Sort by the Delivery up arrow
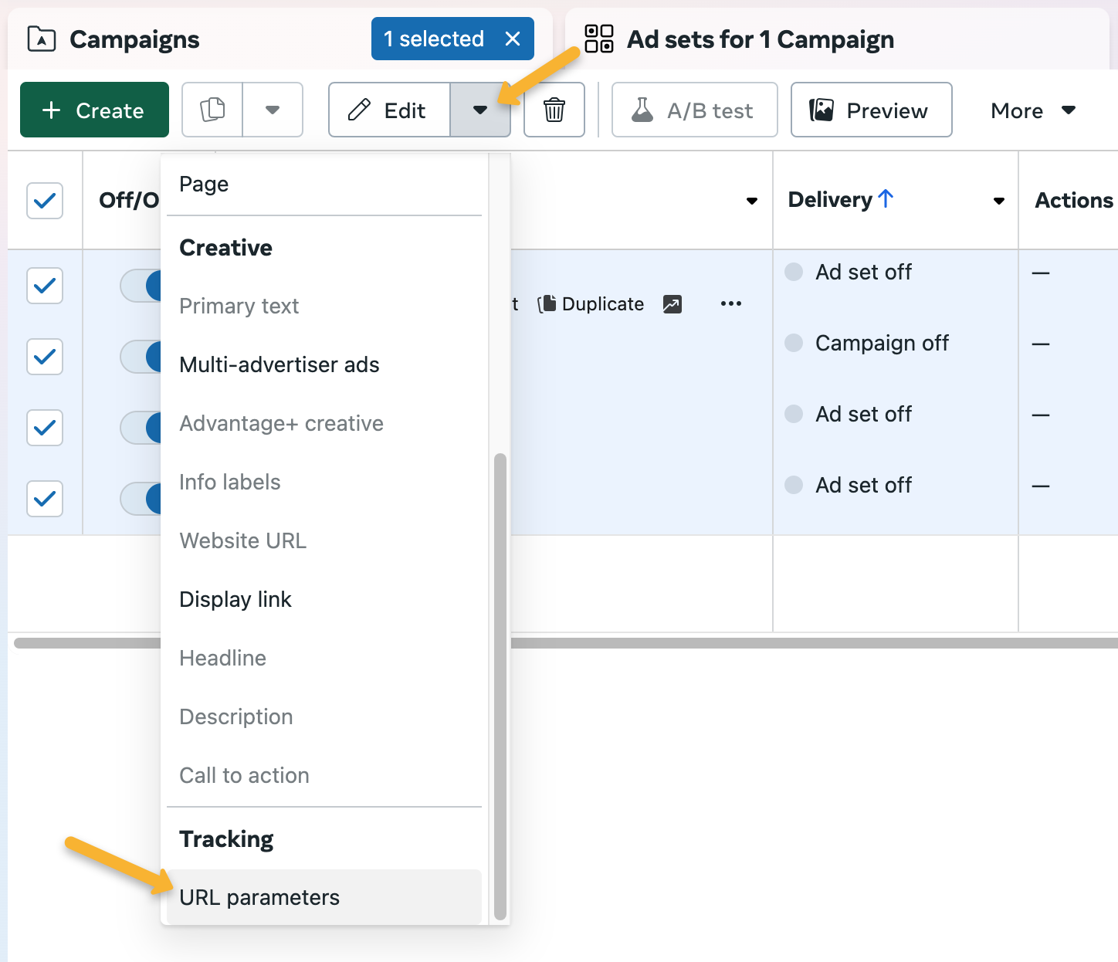The width and height of the screenshot is (1118, 962). (x=886, y=199)
